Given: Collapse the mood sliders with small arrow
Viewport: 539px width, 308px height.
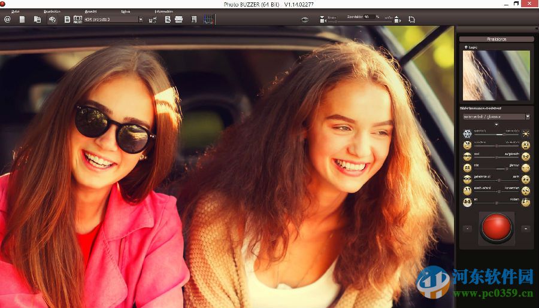Looking at the screenshot, I should (496, 124).
